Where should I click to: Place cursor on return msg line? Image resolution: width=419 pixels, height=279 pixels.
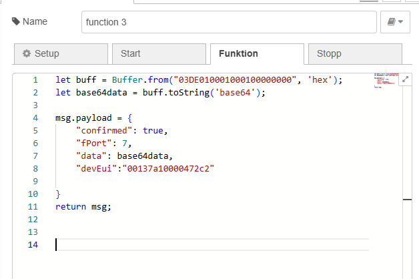click(83, 207)
